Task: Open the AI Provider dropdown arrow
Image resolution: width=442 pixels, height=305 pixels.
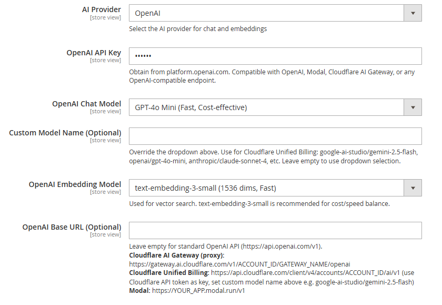Action: pos(413,13)
